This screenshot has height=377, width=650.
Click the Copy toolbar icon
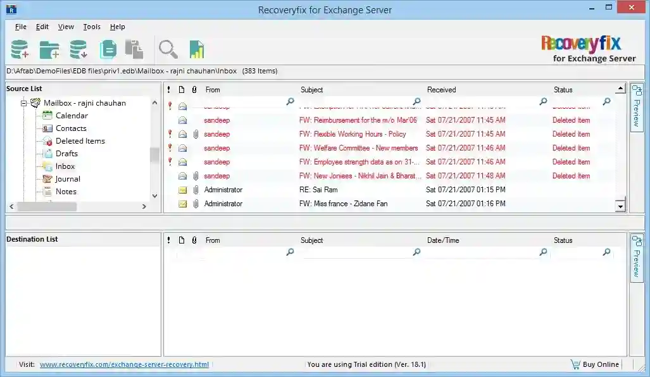pyautogui.click(x=108, y=49)
